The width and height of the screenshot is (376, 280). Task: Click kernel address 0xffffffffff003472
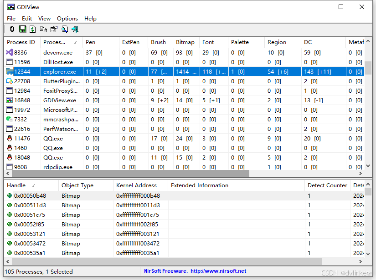coord(138,244)
